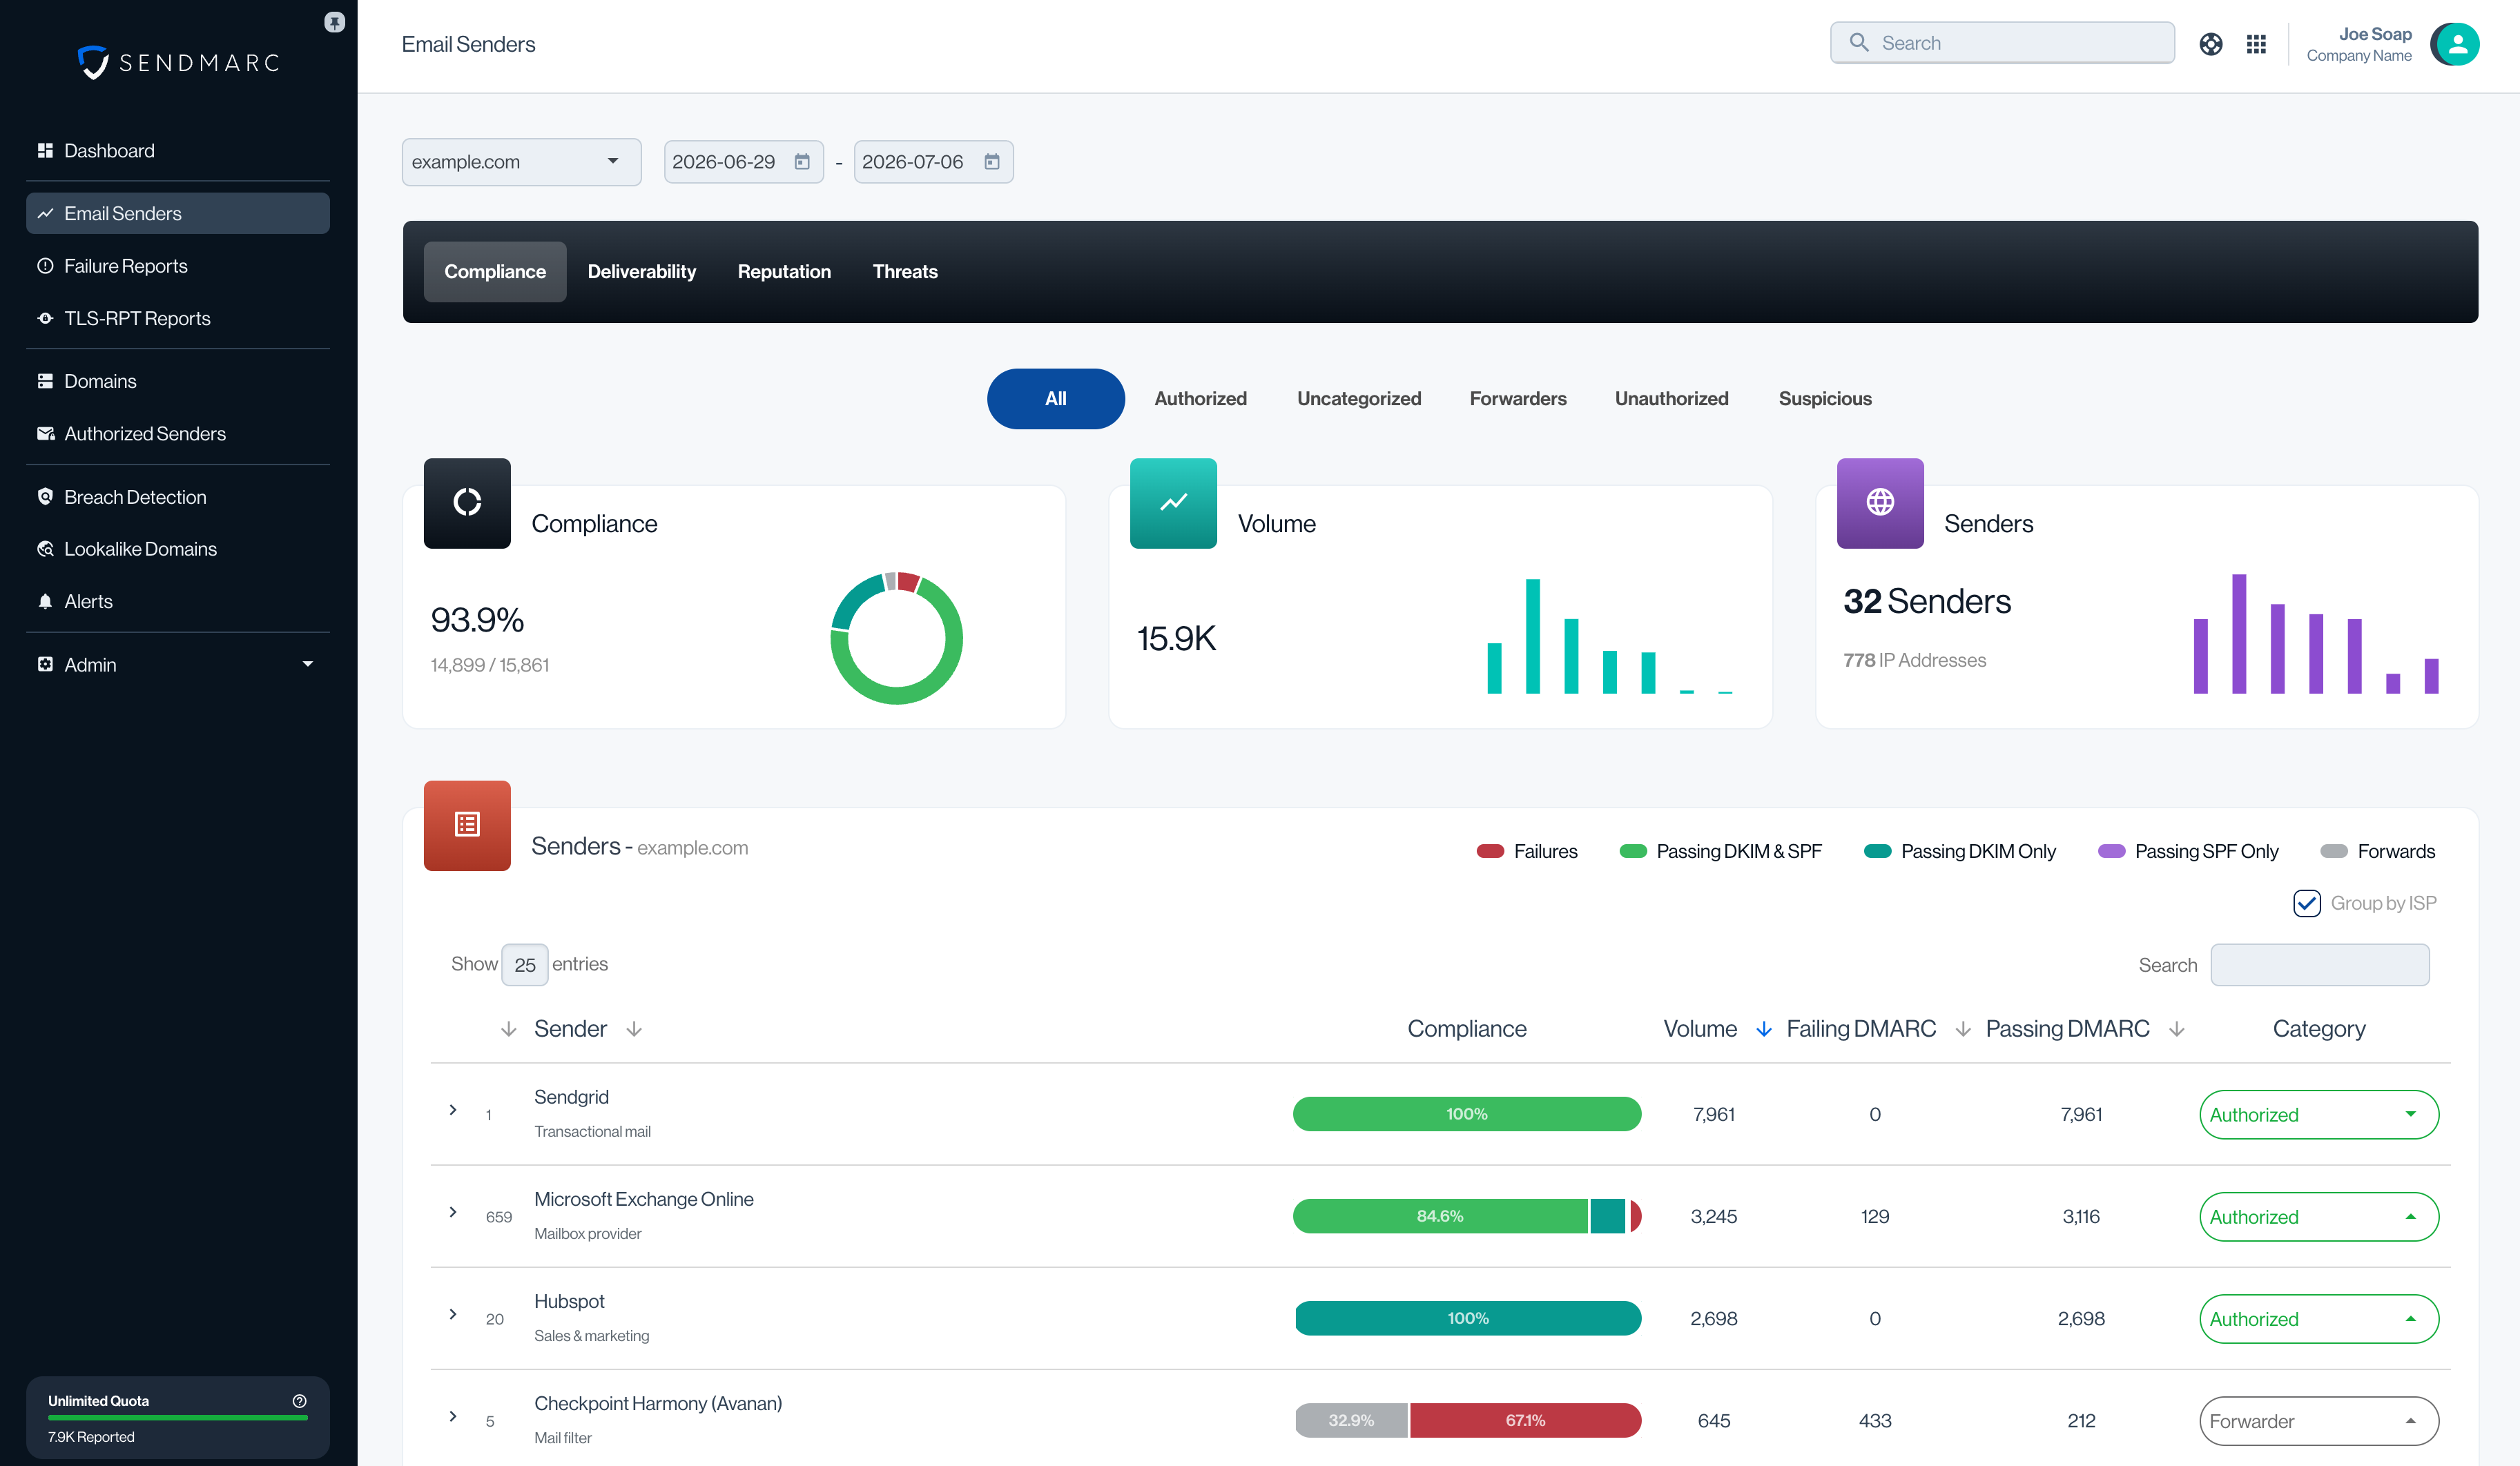
Task: Select the All senders filter
Action: (x=1056, y=398)
